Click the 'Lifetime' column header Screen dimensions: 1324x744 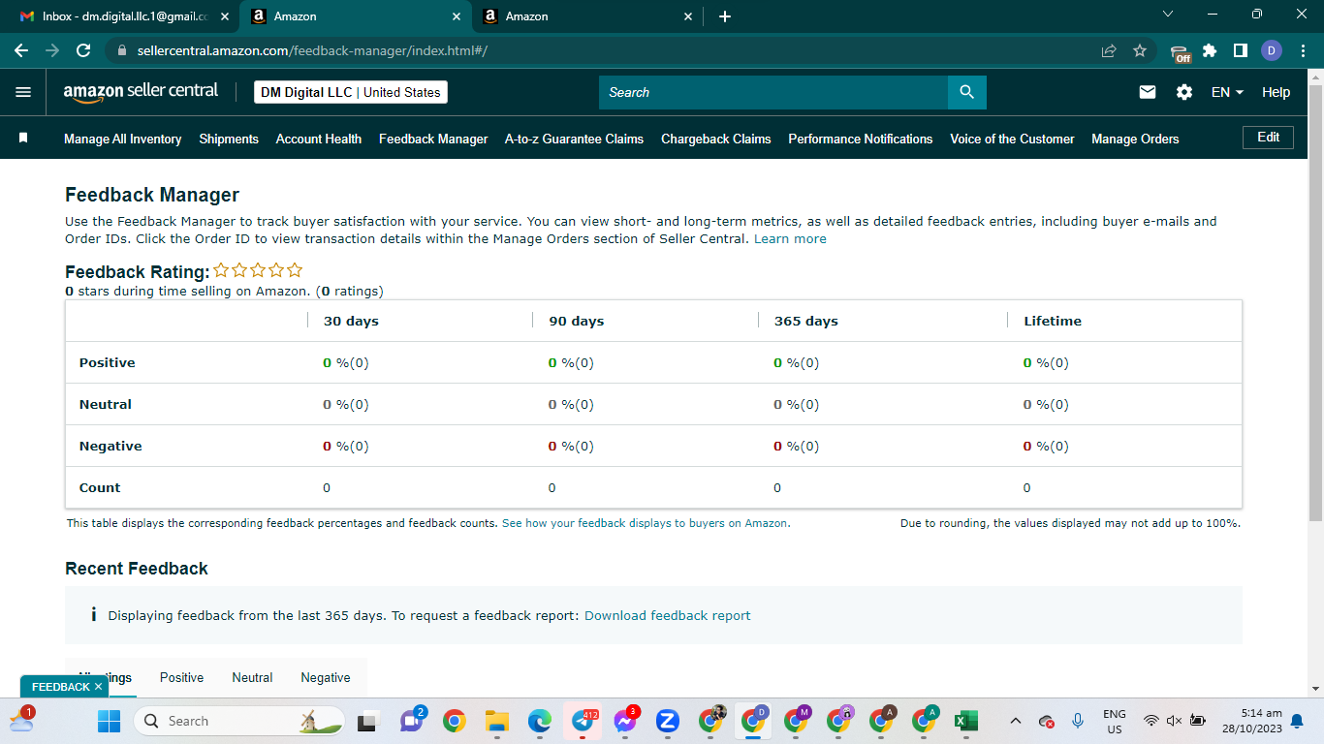tap(1053, 321)
